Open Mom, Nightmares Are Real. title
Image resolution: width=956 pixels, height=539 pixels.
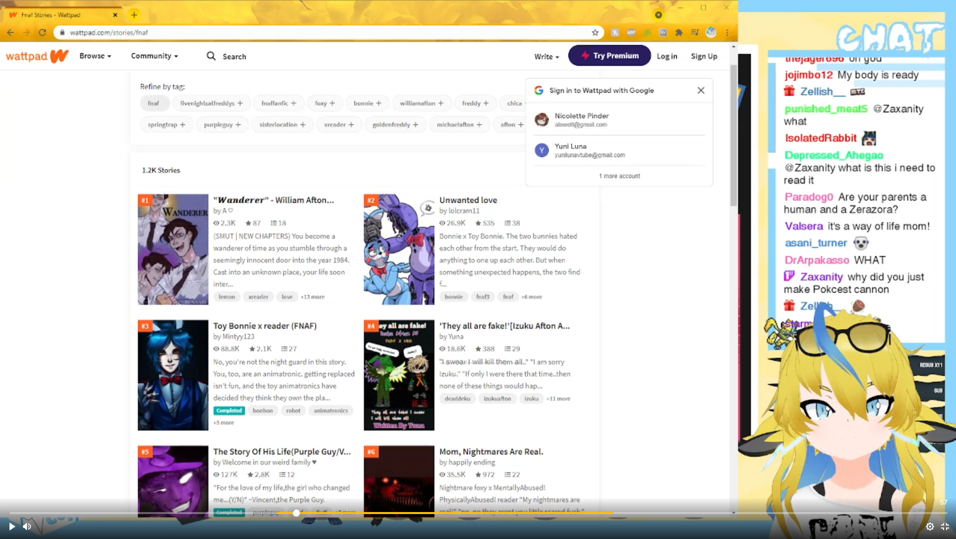(x=491, y=452)
